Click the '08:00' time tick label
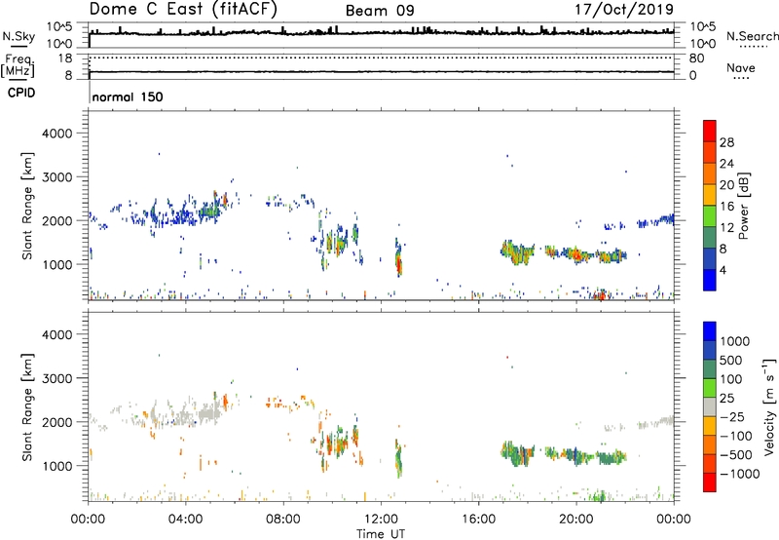 tap(283, 520)
